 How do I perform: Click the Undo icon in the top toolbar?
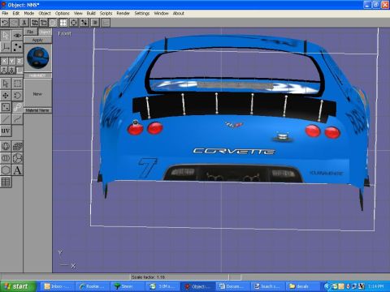[x=5, y=23]
